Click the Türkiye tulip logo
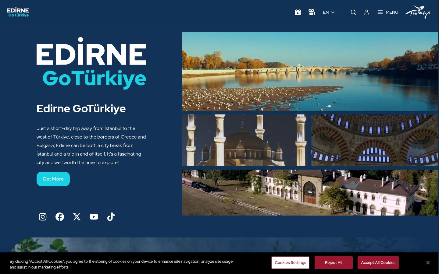The height and width of the screenshot is (274, 439). (418, 12)
